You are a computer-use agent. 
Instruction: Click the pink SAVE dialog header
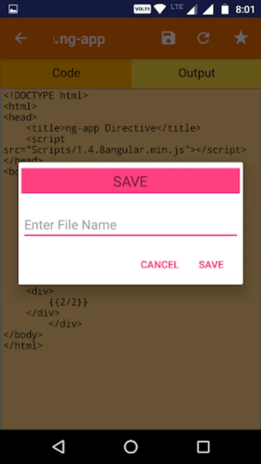click(x=130, y=181)
